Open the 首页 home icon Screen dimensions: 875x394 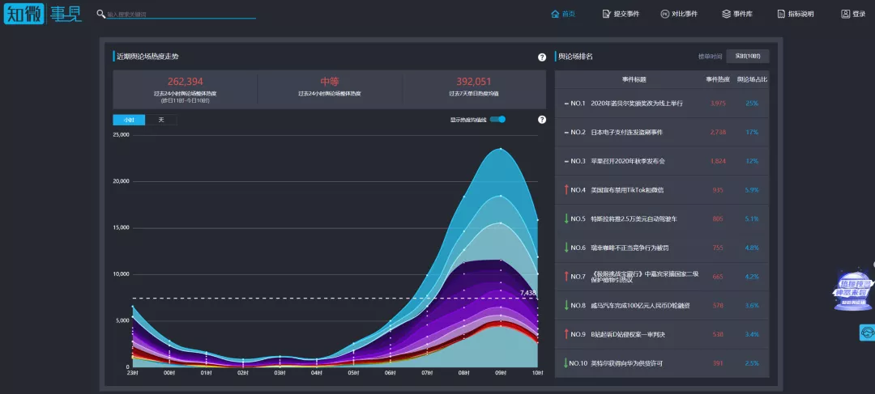(555, 14)
